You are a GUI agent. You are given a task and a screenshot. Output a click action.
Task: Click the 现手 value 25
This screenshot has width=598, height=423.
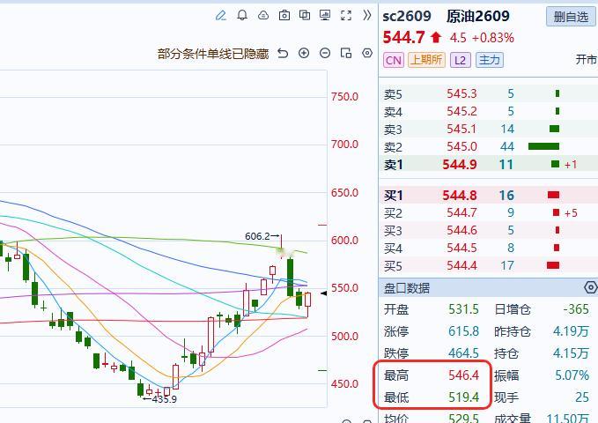coord(582,397)
